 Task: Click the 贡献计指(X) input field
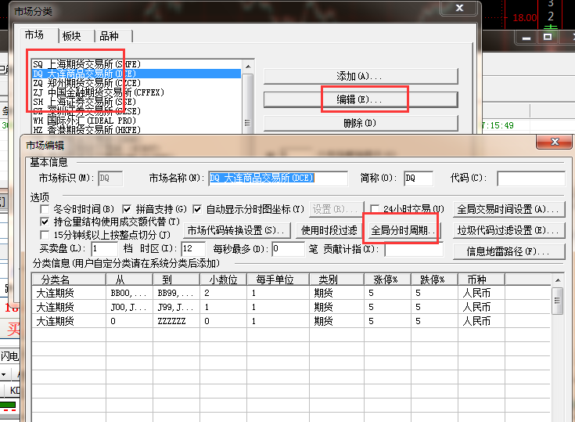414,250
